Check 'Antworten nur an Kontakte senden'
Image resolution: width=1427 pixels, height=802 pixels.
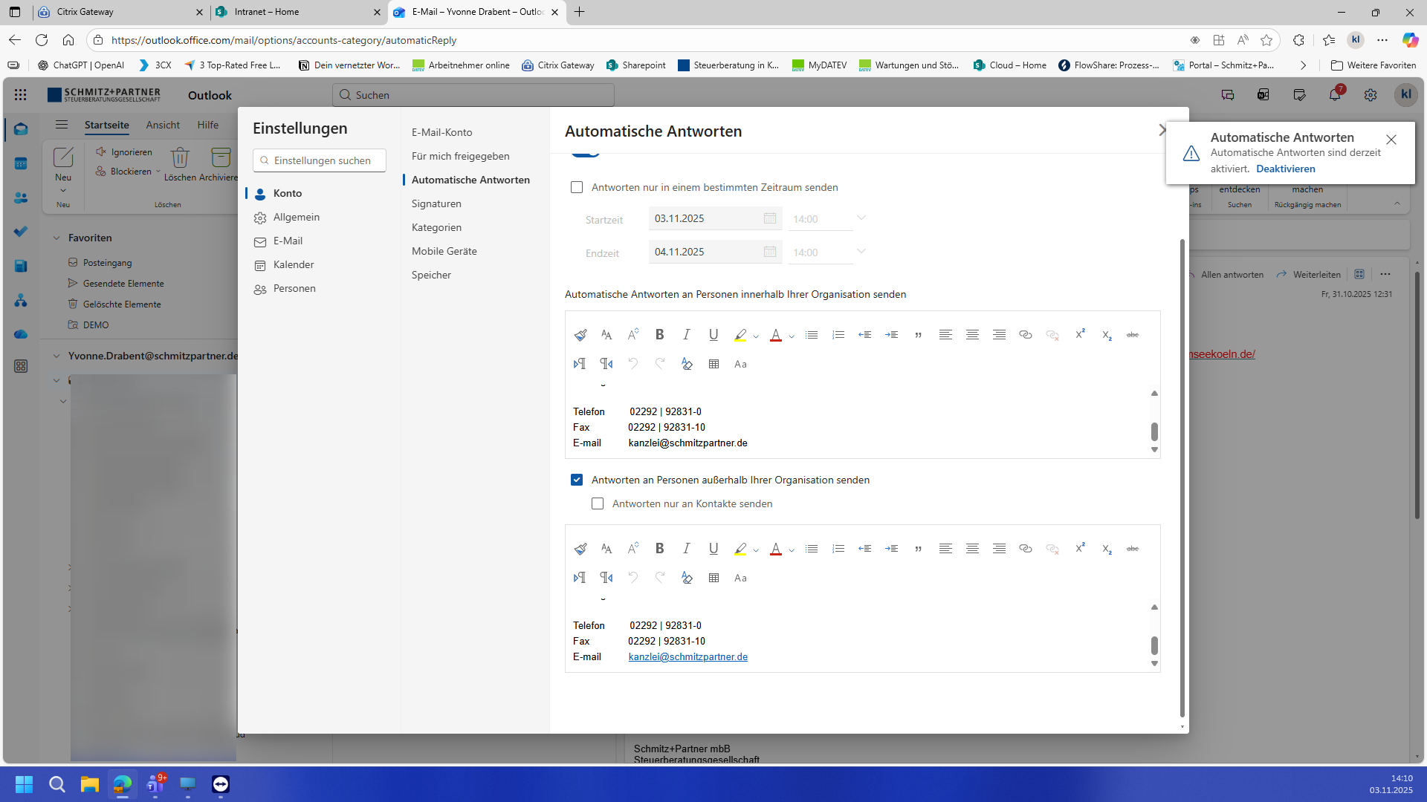click(x=598, y=503)
